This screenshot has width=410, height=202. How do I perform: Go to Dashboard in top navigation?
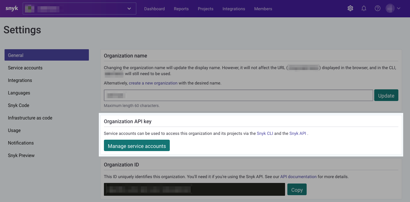pos(154,9)
